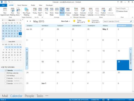Open the New Items menu

click(x=18, y=12)
